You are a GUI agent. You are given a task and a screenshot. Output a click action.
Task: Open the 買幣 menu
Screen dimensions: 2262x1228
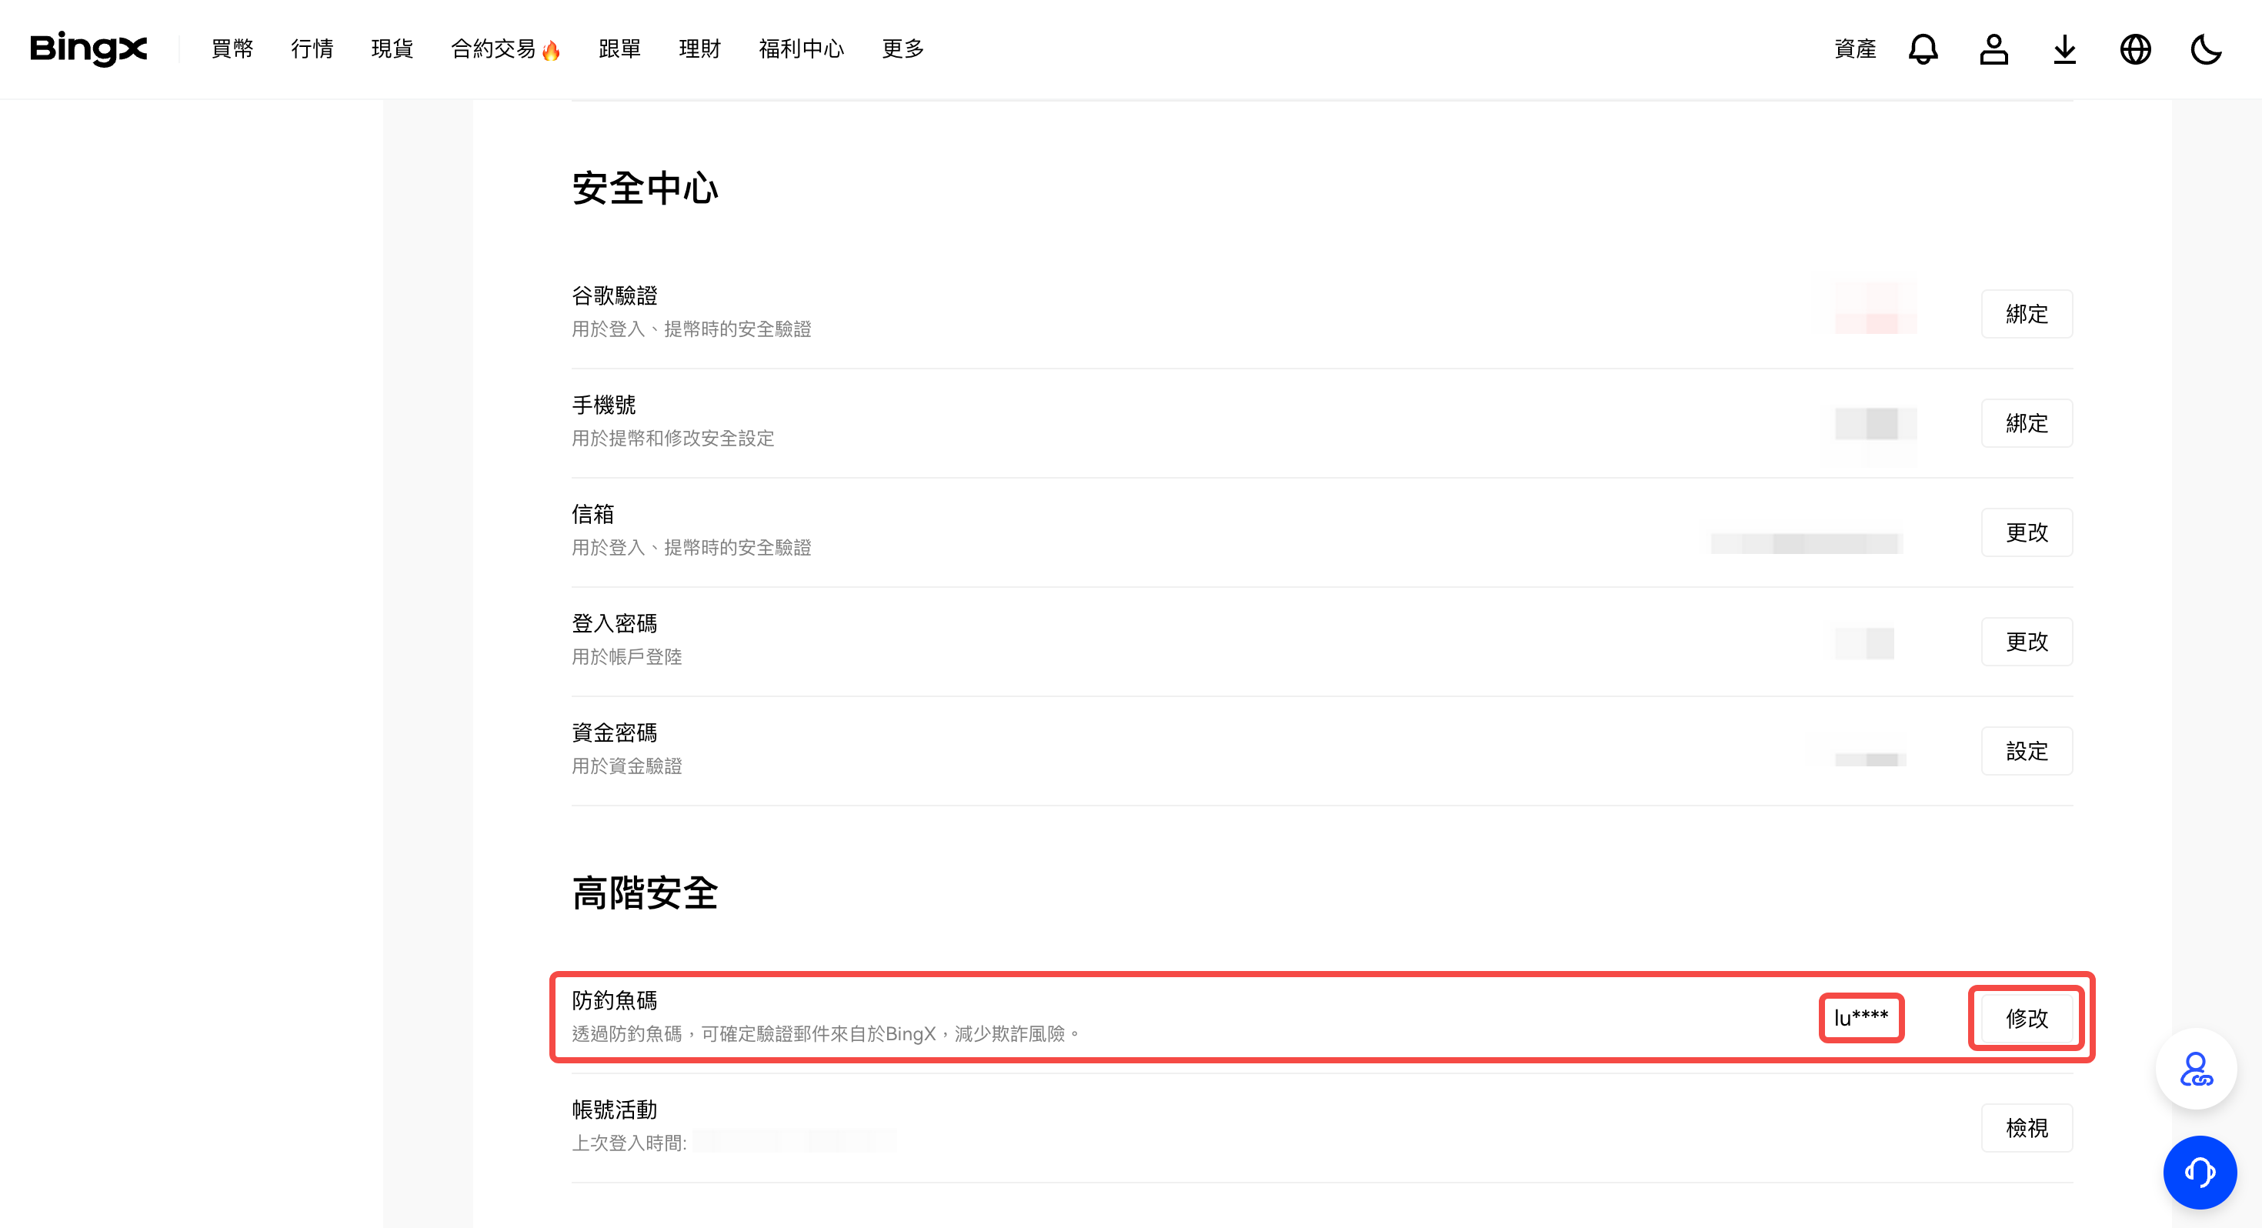click(x=232, y=49)
